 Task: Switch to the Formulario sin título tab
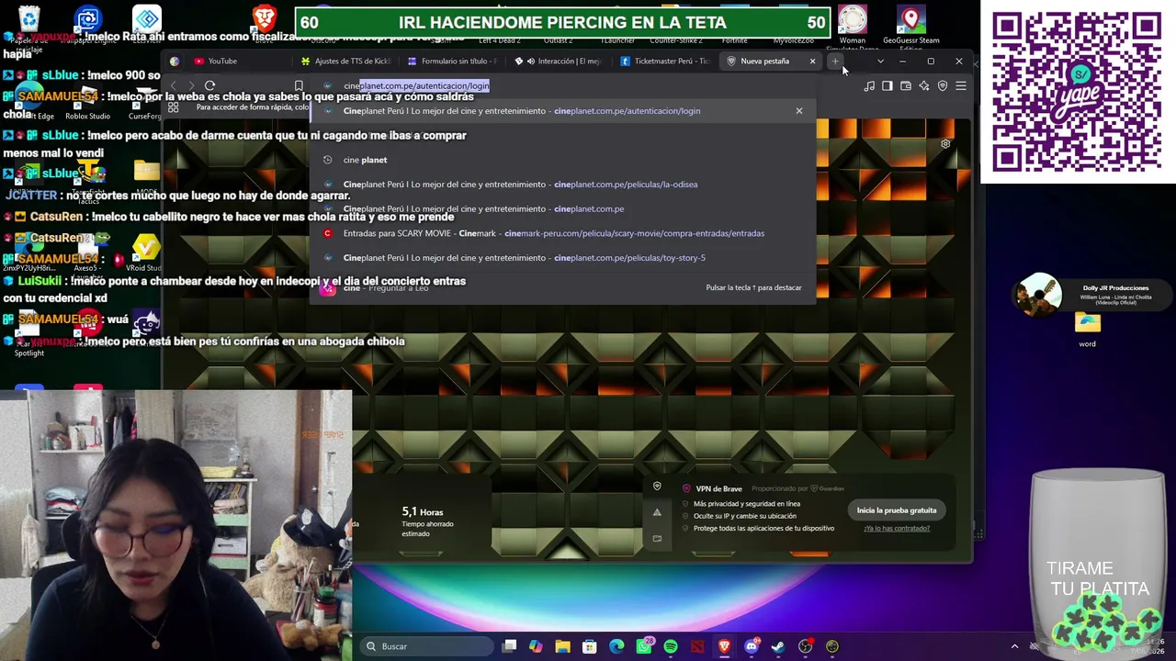coord(452,62)
